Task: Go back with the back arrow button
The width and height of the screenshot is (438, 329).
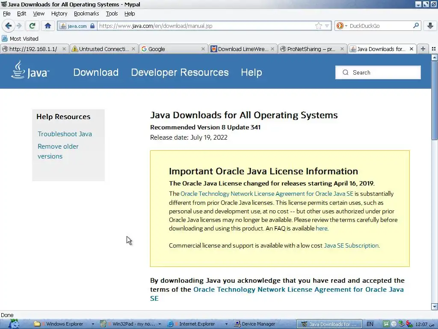Action: click(9, 26)
